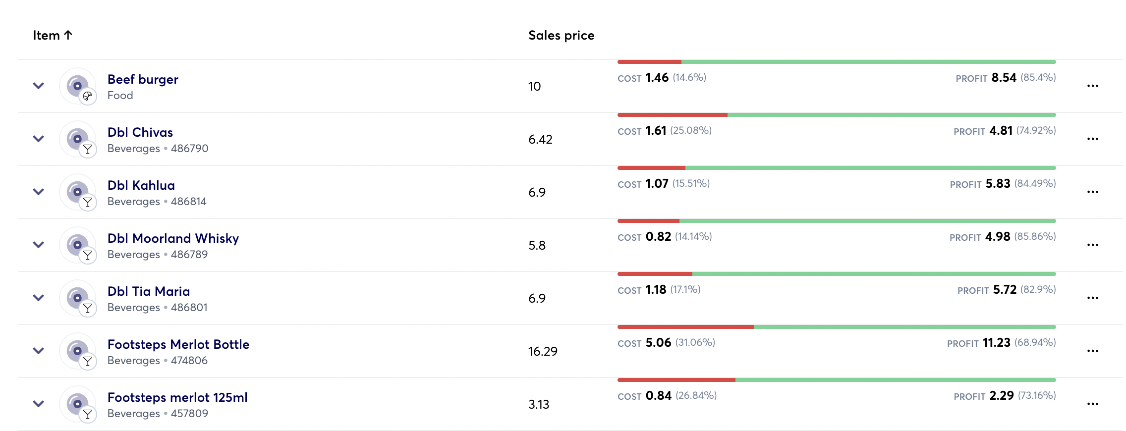
Task: Open the Dbl Moorland Whisky item link
Action: point(173,238)
